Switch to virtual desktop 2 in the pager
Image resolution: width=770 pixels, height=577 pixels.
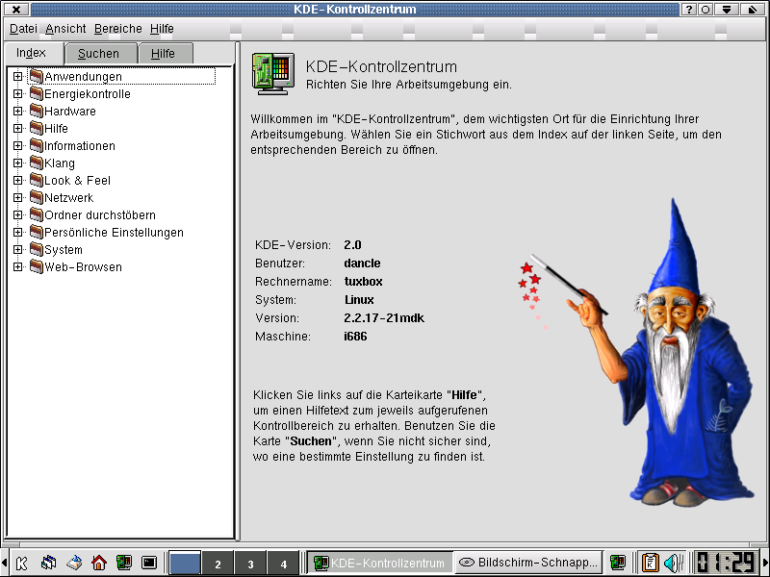218,563
